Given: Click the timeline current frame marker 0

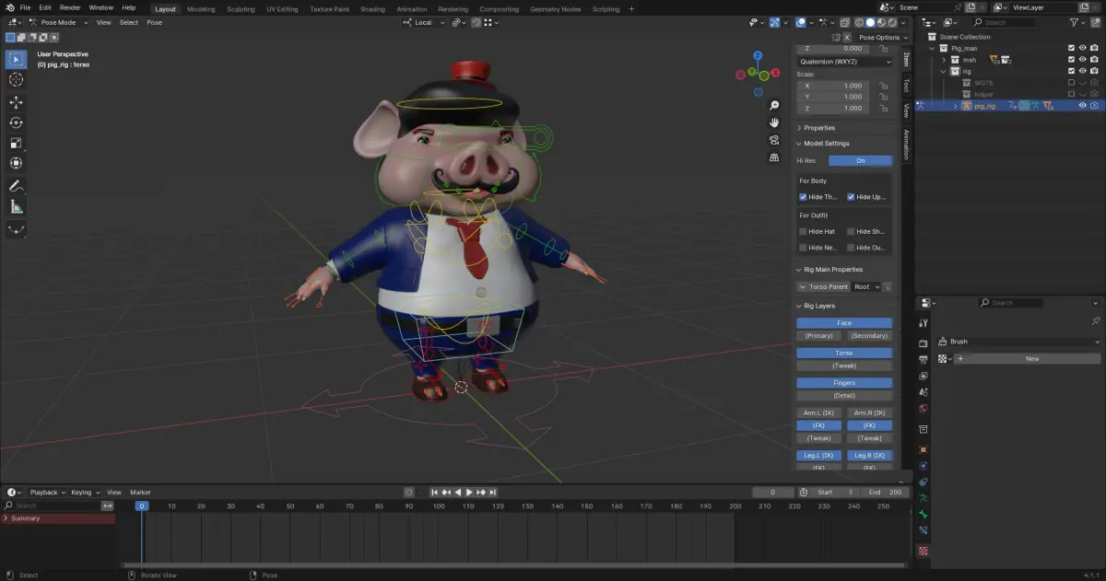Looking at the screenshot, I should point(142,505).
